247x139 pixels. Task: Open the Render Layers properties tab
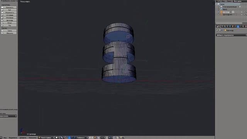click(225, 26)
